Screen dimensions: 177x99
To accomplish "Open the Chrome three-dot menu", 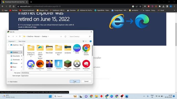I will point(175,6).
